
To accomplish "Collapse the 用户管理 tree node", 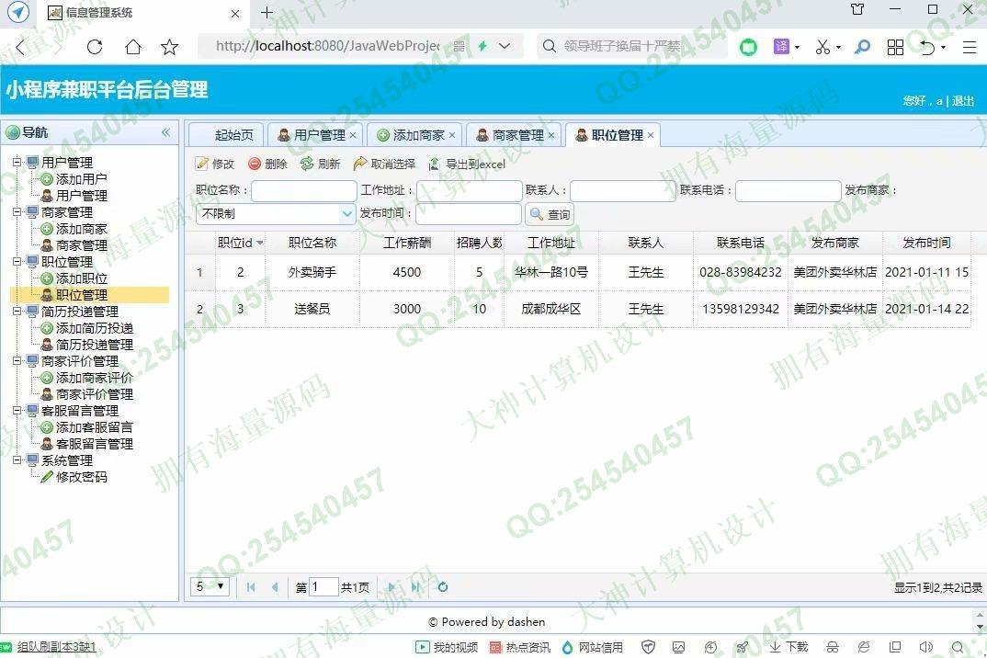I will point(17,162).
